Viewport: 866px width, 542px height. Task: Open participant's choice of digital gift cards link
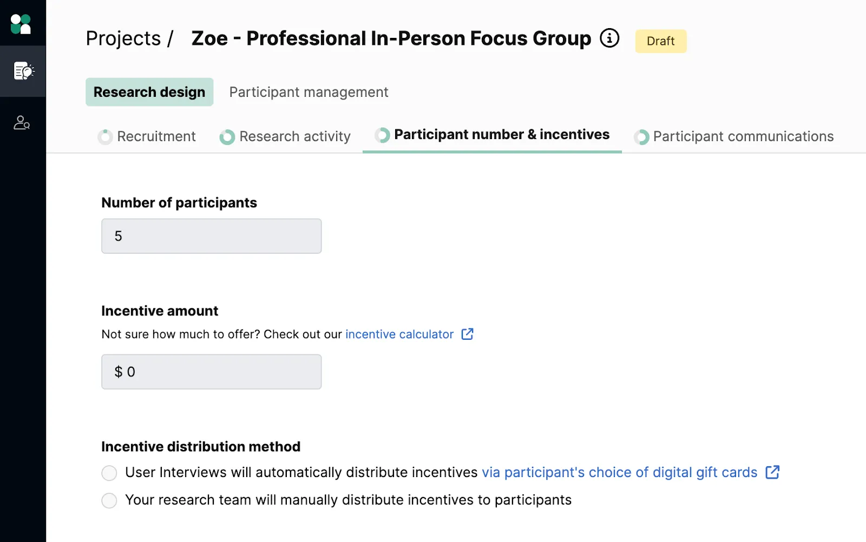620,472
